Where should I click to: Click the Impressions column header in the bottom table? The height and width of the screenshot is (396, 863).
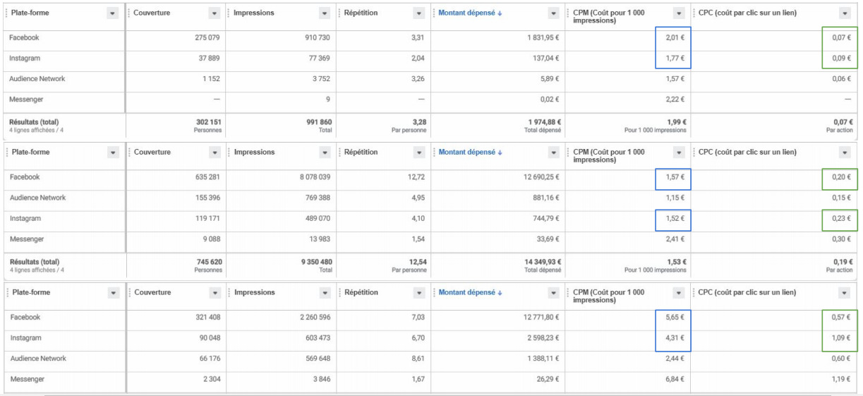[254, 293]
